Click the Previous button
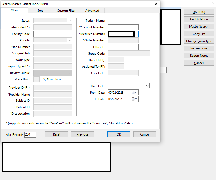216x180 pixels. 82,134
